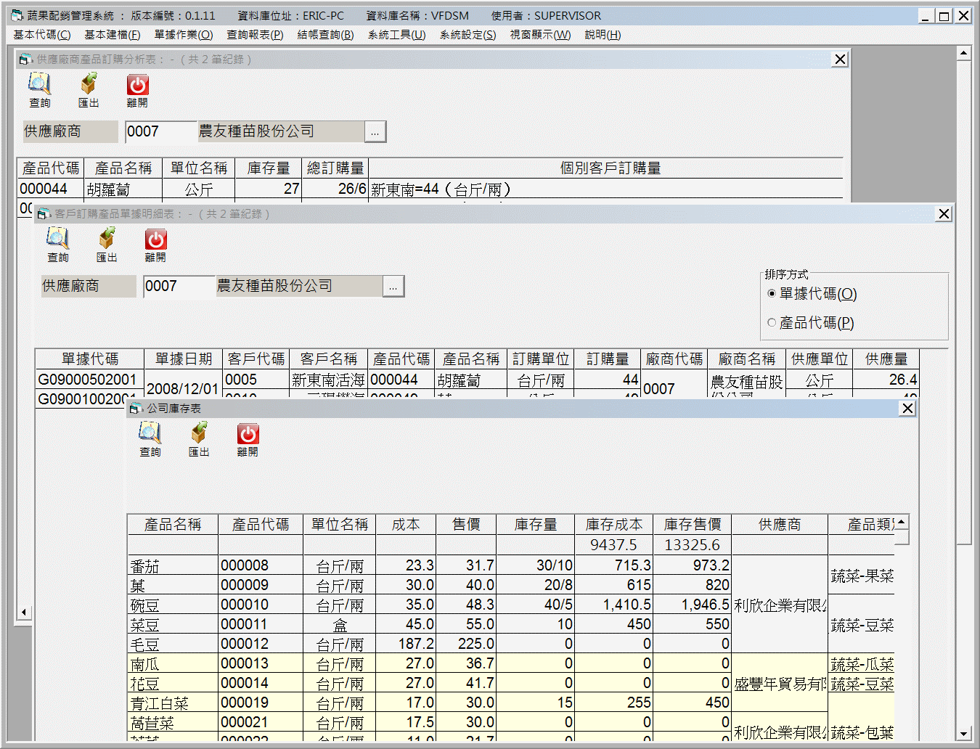980x749 pixels.
Task: Click 新東南=44 customer order cell
Action: (606, 189)
